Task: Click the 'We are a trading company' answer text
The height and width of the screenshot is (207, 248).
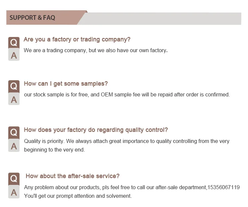Action: pos(96,51)
